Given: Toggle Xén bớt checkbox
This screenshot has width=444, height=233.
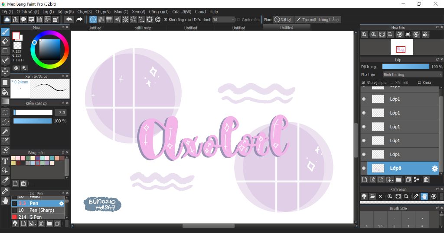Looking at the screenshot, I should 392,83.
